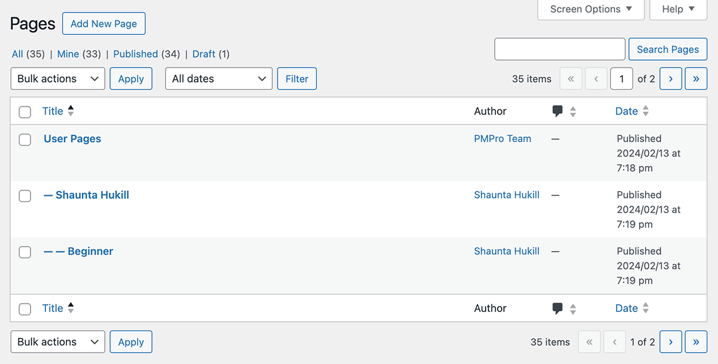The width and height of the screenshot is (718, 364).
Task: Select the Beginner page checkbox
Action: (25, 252)
